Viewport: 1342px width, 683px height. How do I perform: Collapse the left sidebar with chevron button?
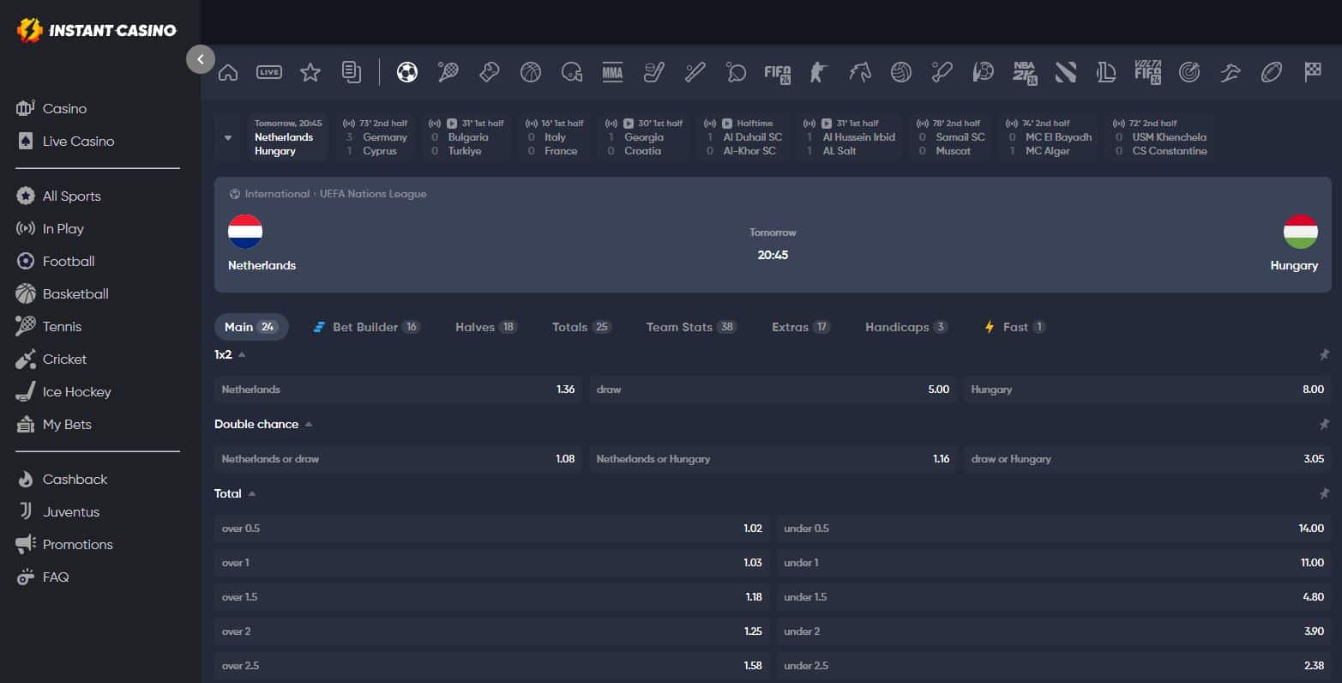click(201, 59)
